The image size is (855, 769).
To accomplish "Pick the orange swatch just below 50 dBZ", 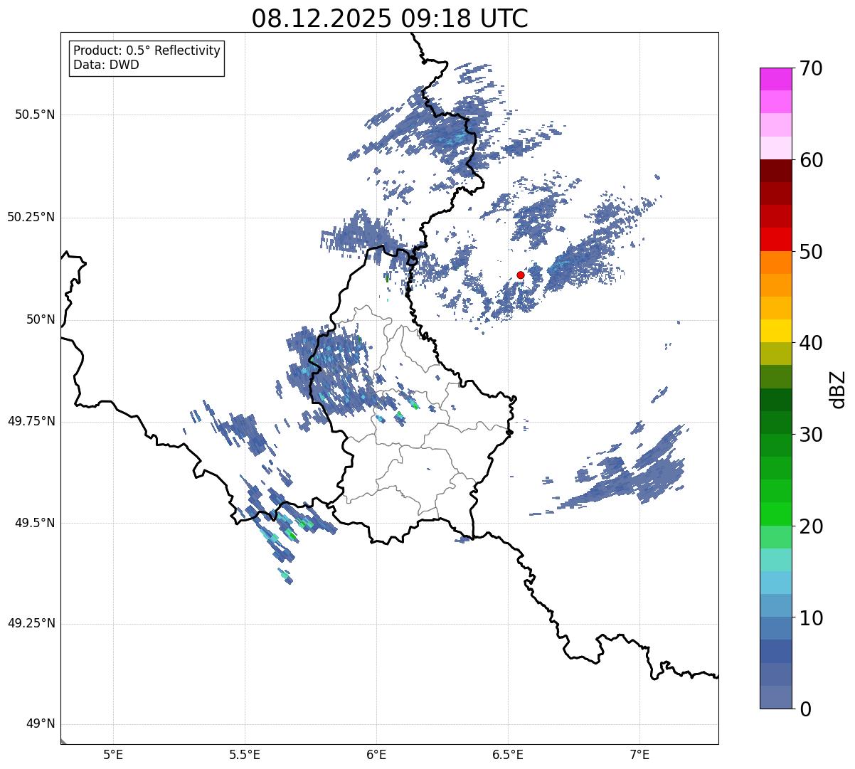I will coord(776,262).
